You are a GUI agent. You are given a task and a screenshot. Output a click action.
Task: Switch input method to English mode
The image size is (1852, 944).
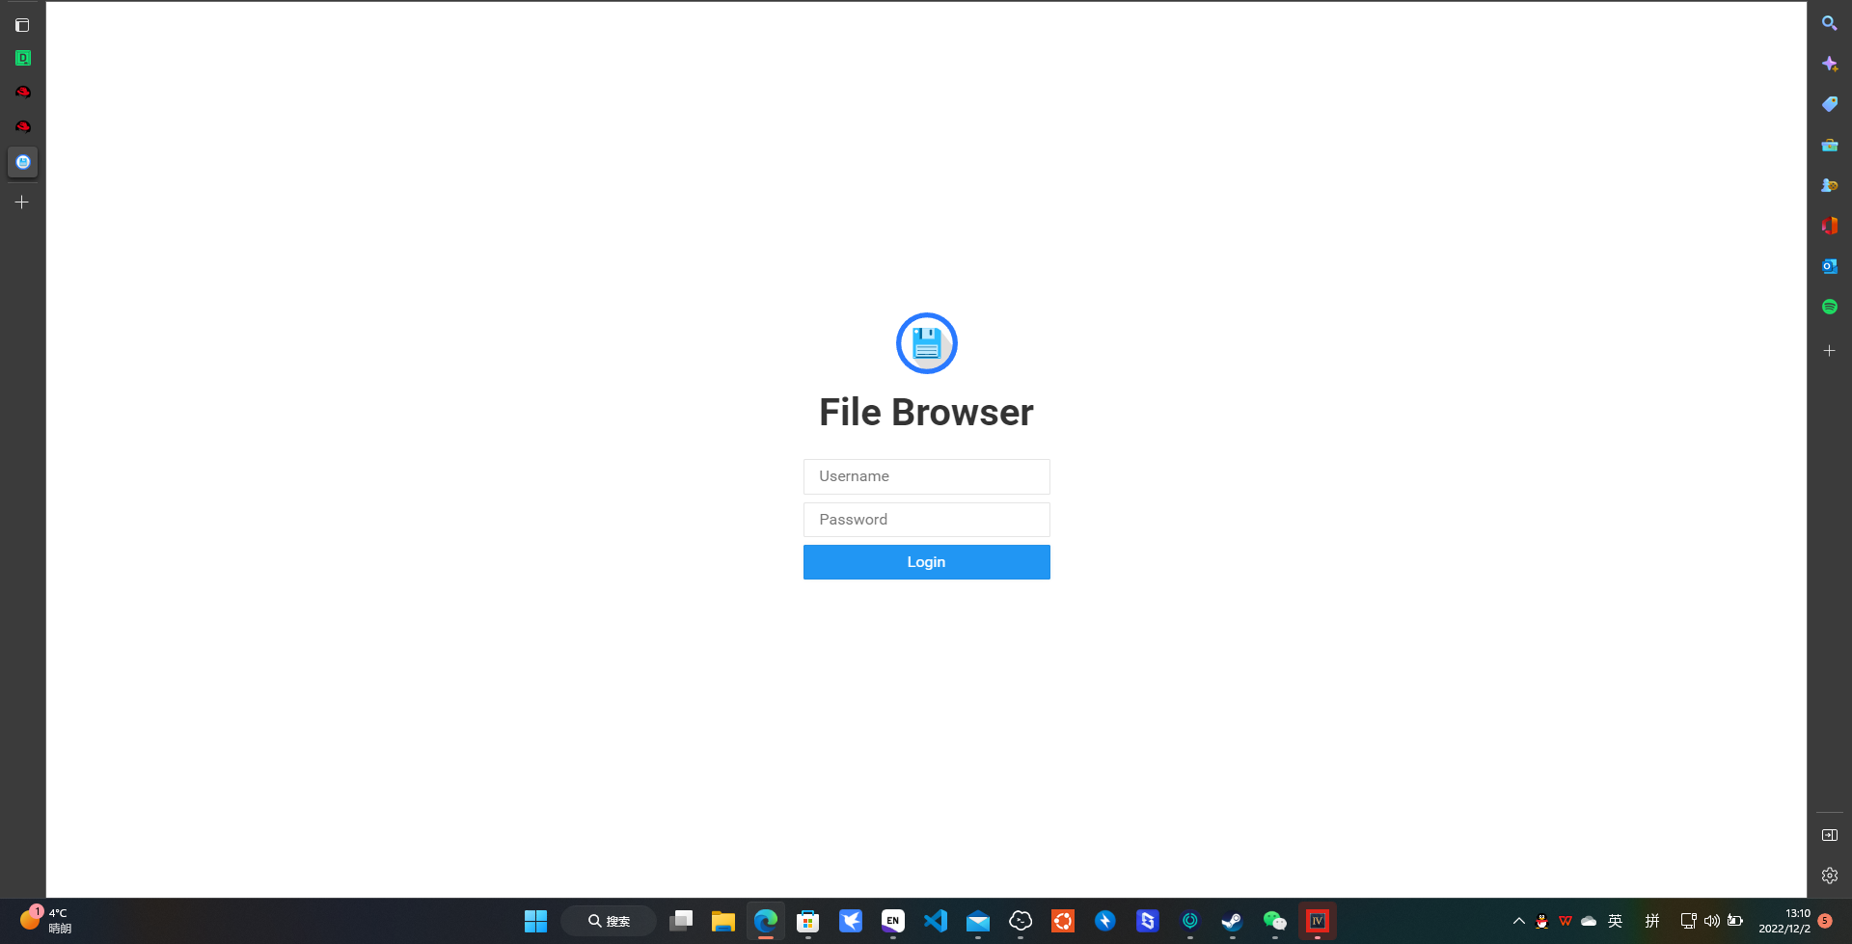tap(1616, 921)
